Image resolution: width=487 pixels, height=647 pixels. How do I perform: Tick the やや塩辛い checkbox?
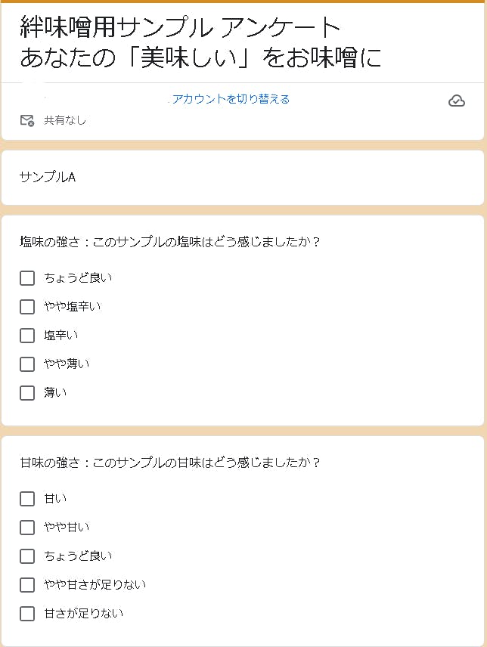[x=27, y=307]
